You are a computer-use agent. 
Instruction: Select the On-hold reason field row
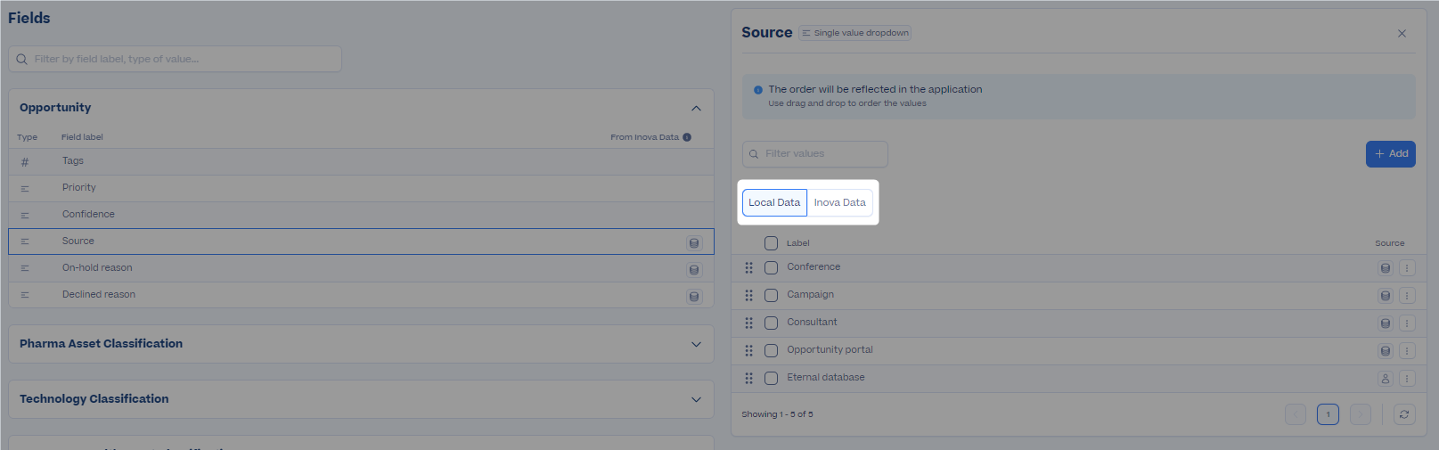point(361,268)
